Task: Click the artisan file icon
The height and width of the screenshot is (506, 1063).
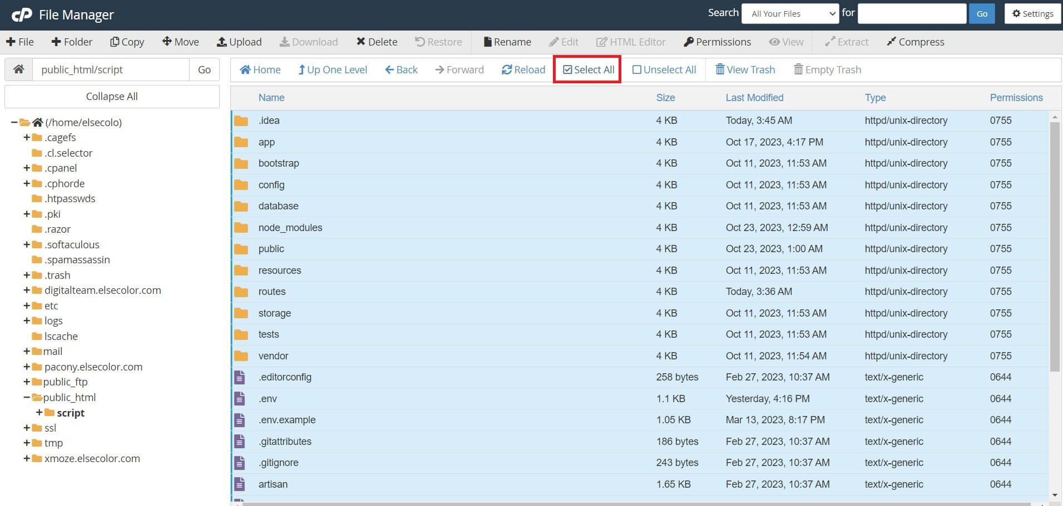Action: (x=240, y=484)
